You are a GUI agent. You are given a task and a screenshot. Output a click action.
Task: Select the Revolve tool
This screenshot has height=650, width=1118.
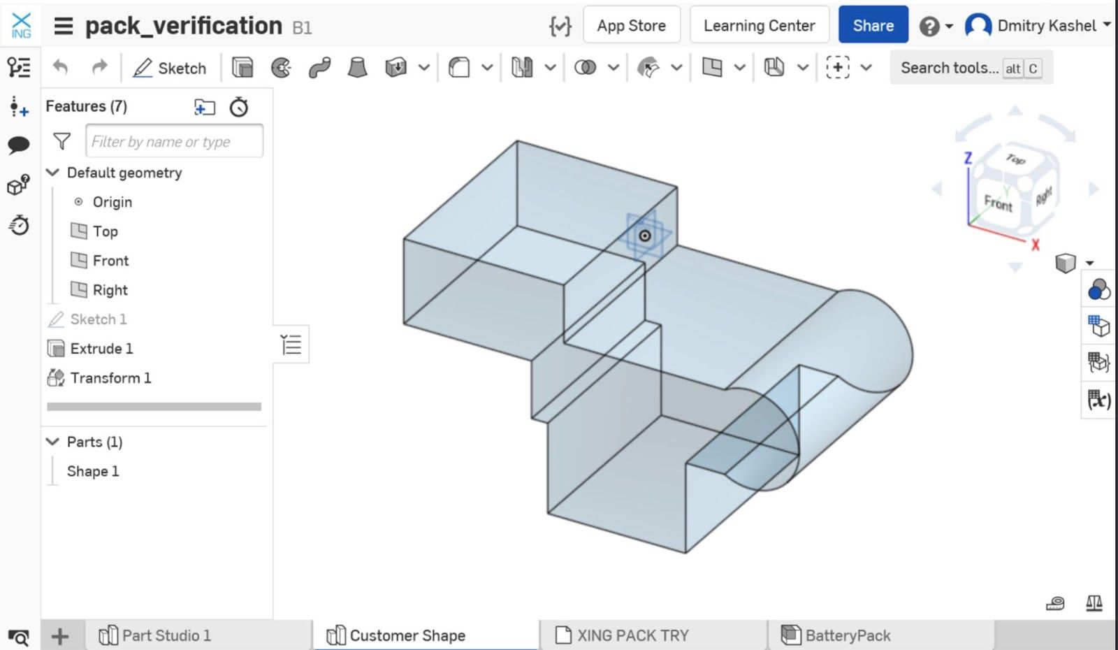click(281, 68)
